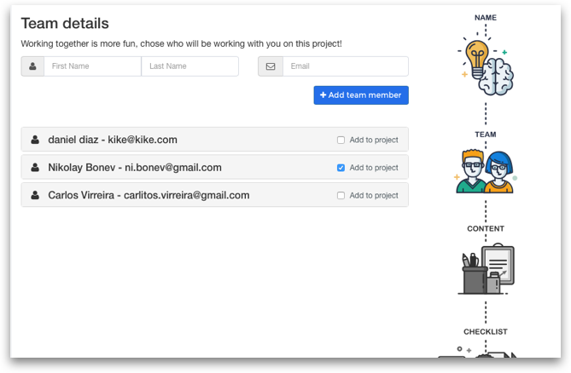Click into the Email input field
Screen dimensions: 571x373
[345, 66]
